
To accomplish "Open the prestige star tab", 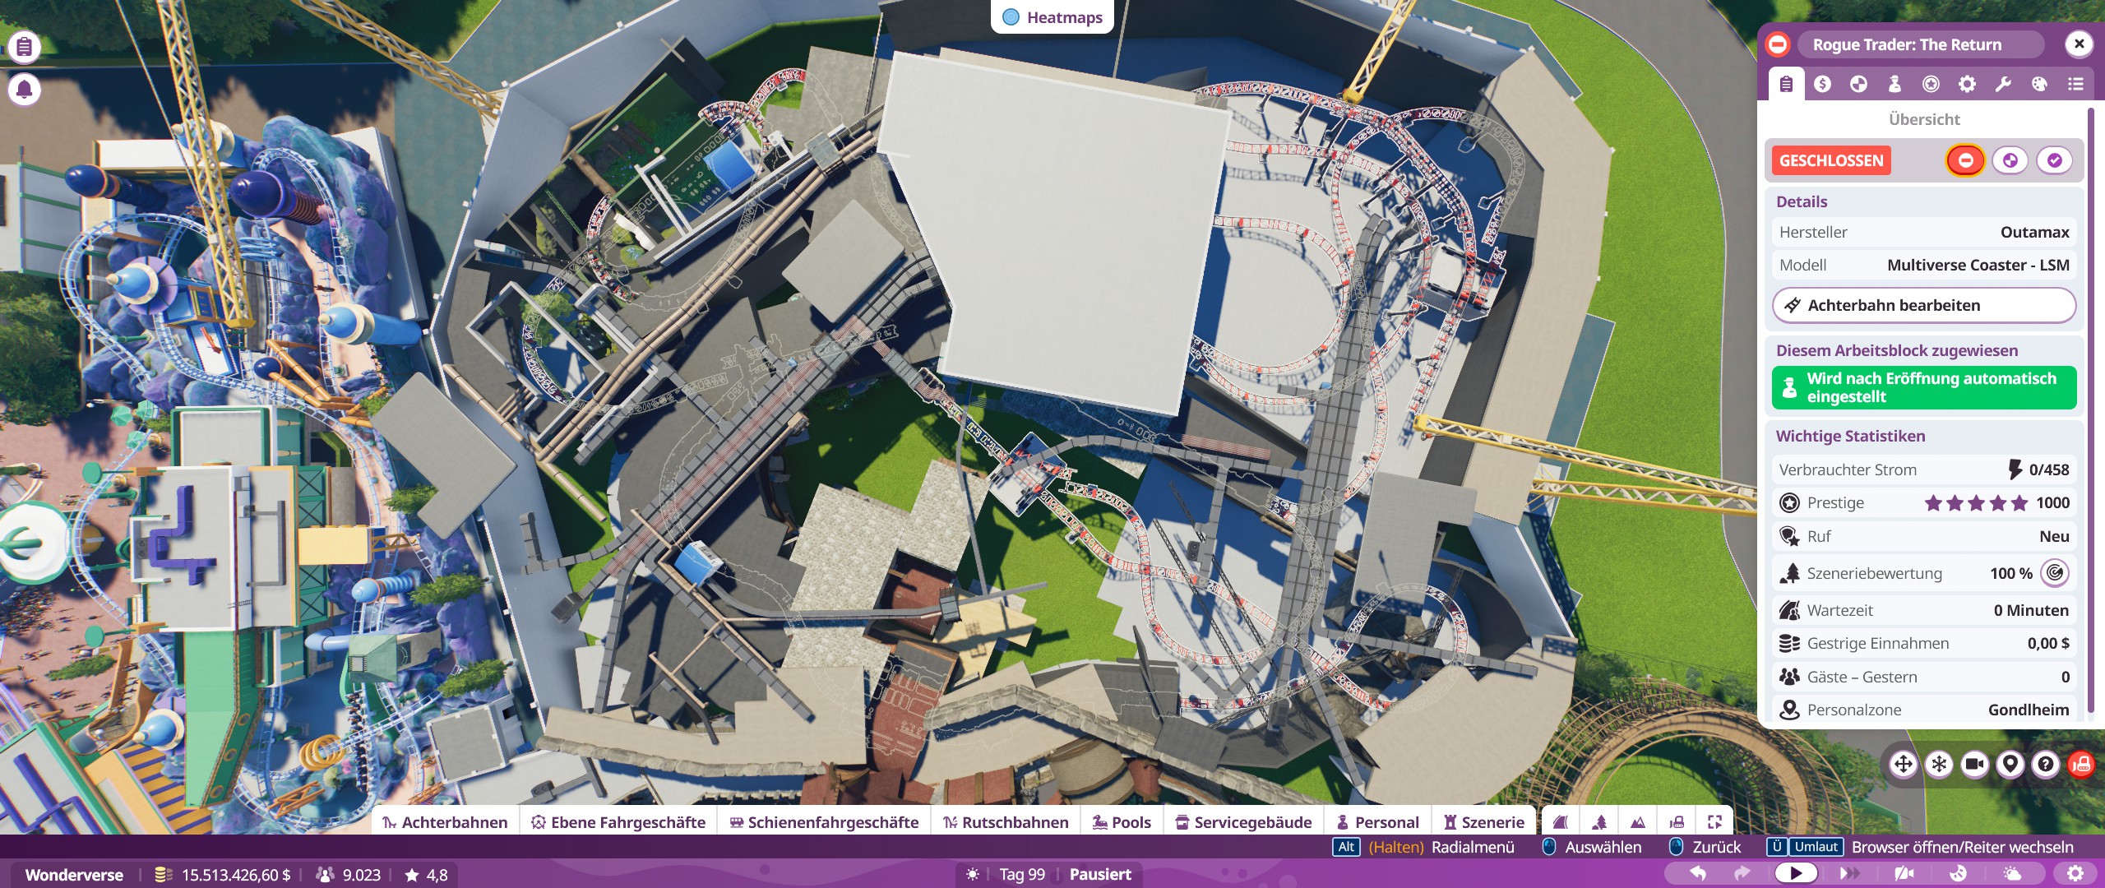I will (1931, 84).
